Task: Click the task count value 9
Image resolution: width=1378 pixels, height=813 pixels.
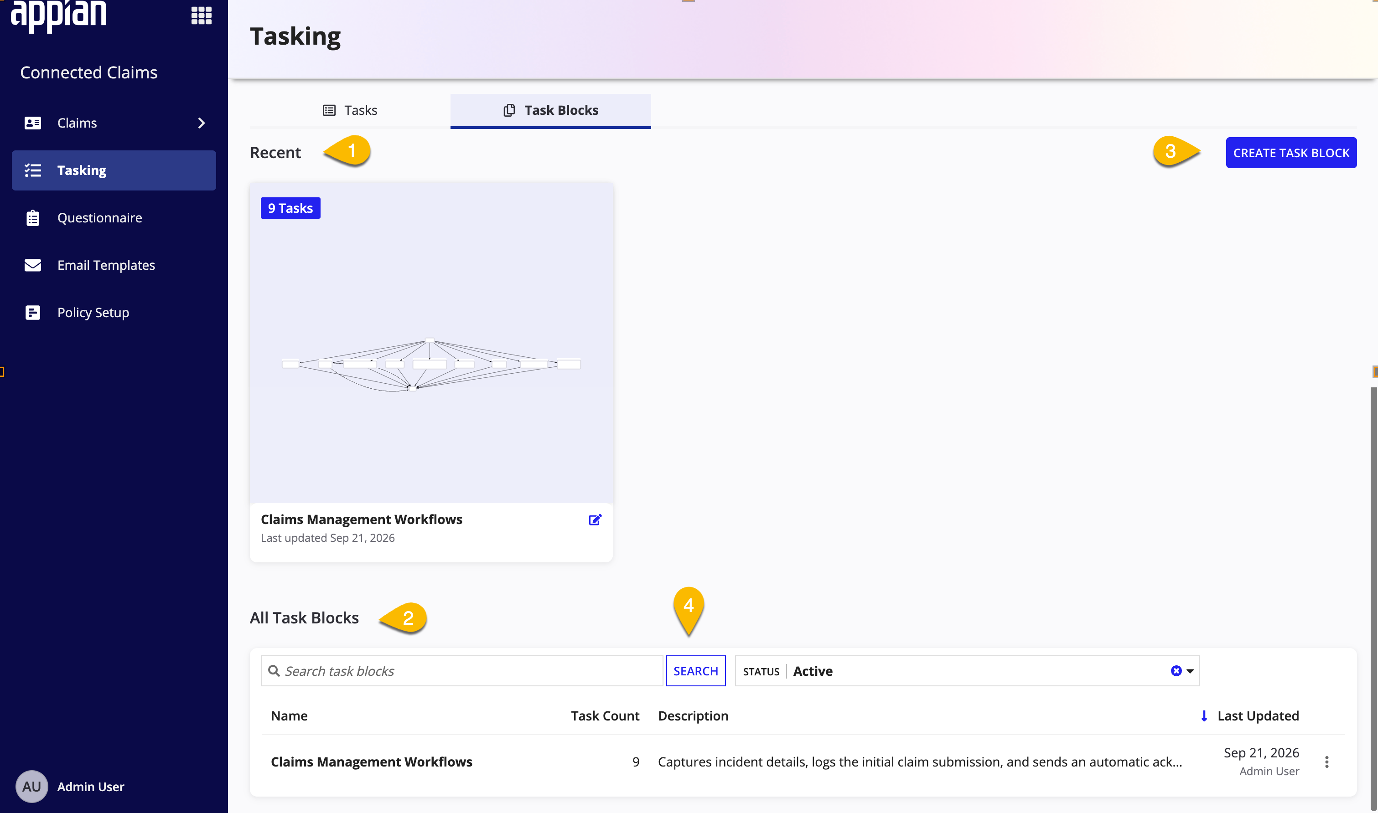Action: pos(636,762)
